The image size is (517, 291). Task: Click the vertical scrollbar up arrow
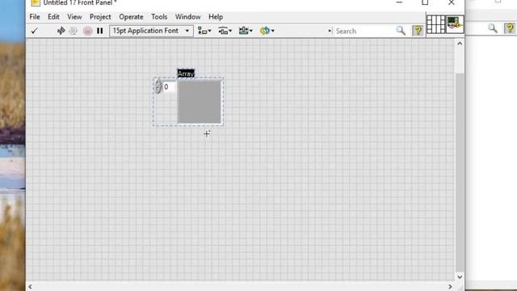[460, 43]
